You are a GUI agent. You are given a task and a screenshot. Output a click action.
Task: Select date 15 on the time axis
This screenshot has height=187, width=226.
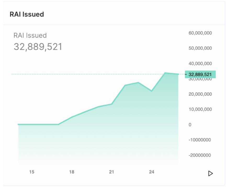[32, 172]
